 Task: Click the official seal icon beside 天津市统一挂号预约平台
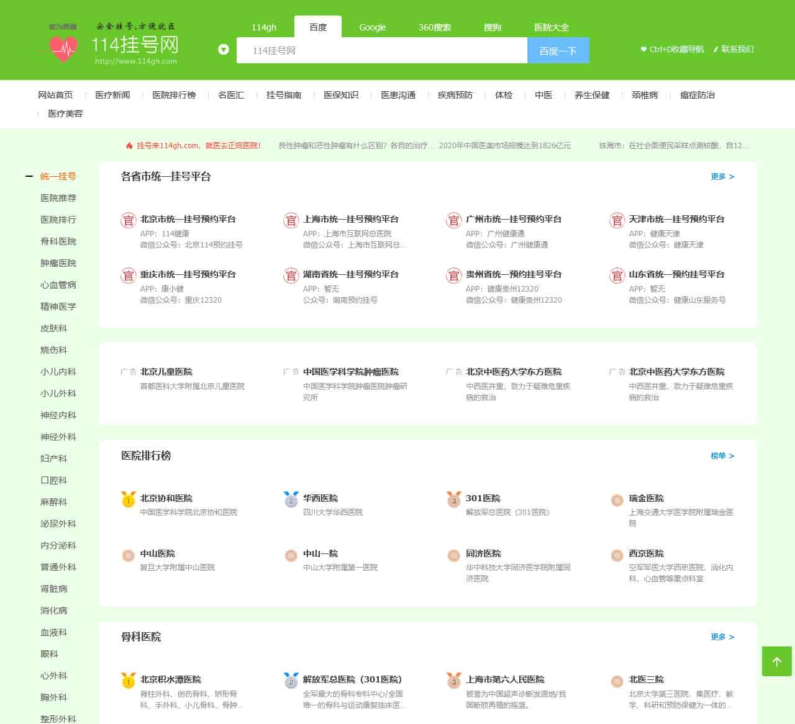617,220
